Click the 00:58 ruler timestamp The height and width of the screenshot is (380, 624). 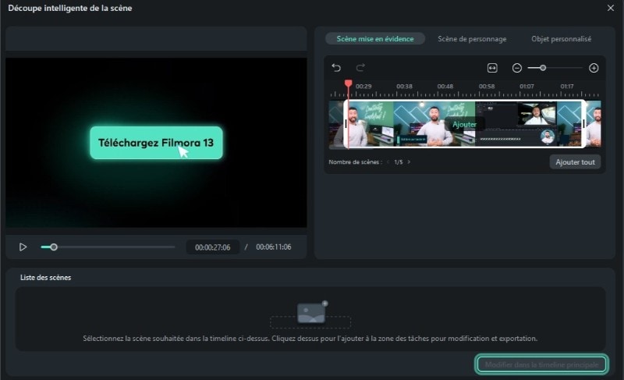(486, 87)
